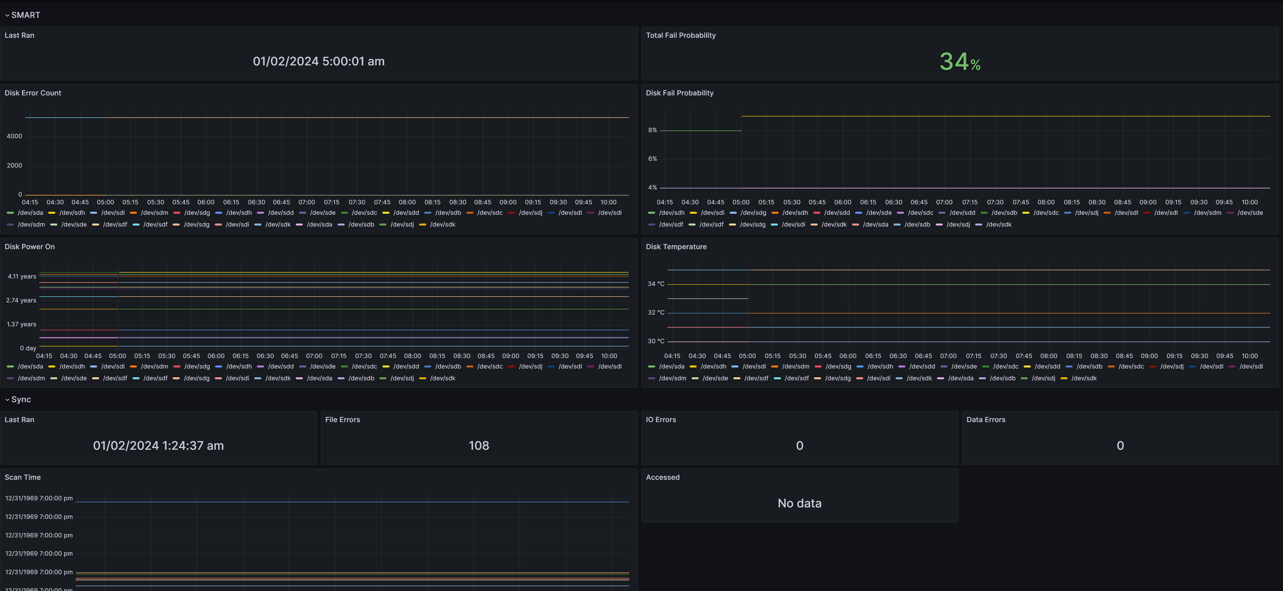Open Disk Error Count panel title menu
Screen dimensions: 1283x591
(x=33, y=93)
